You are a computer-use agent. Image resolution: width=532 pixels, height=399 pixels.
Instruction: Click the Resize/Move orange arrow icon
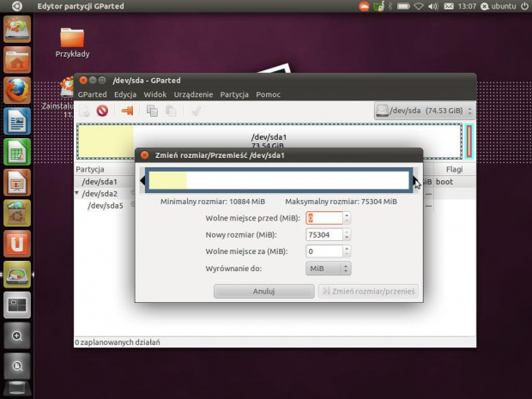[127, 111]
